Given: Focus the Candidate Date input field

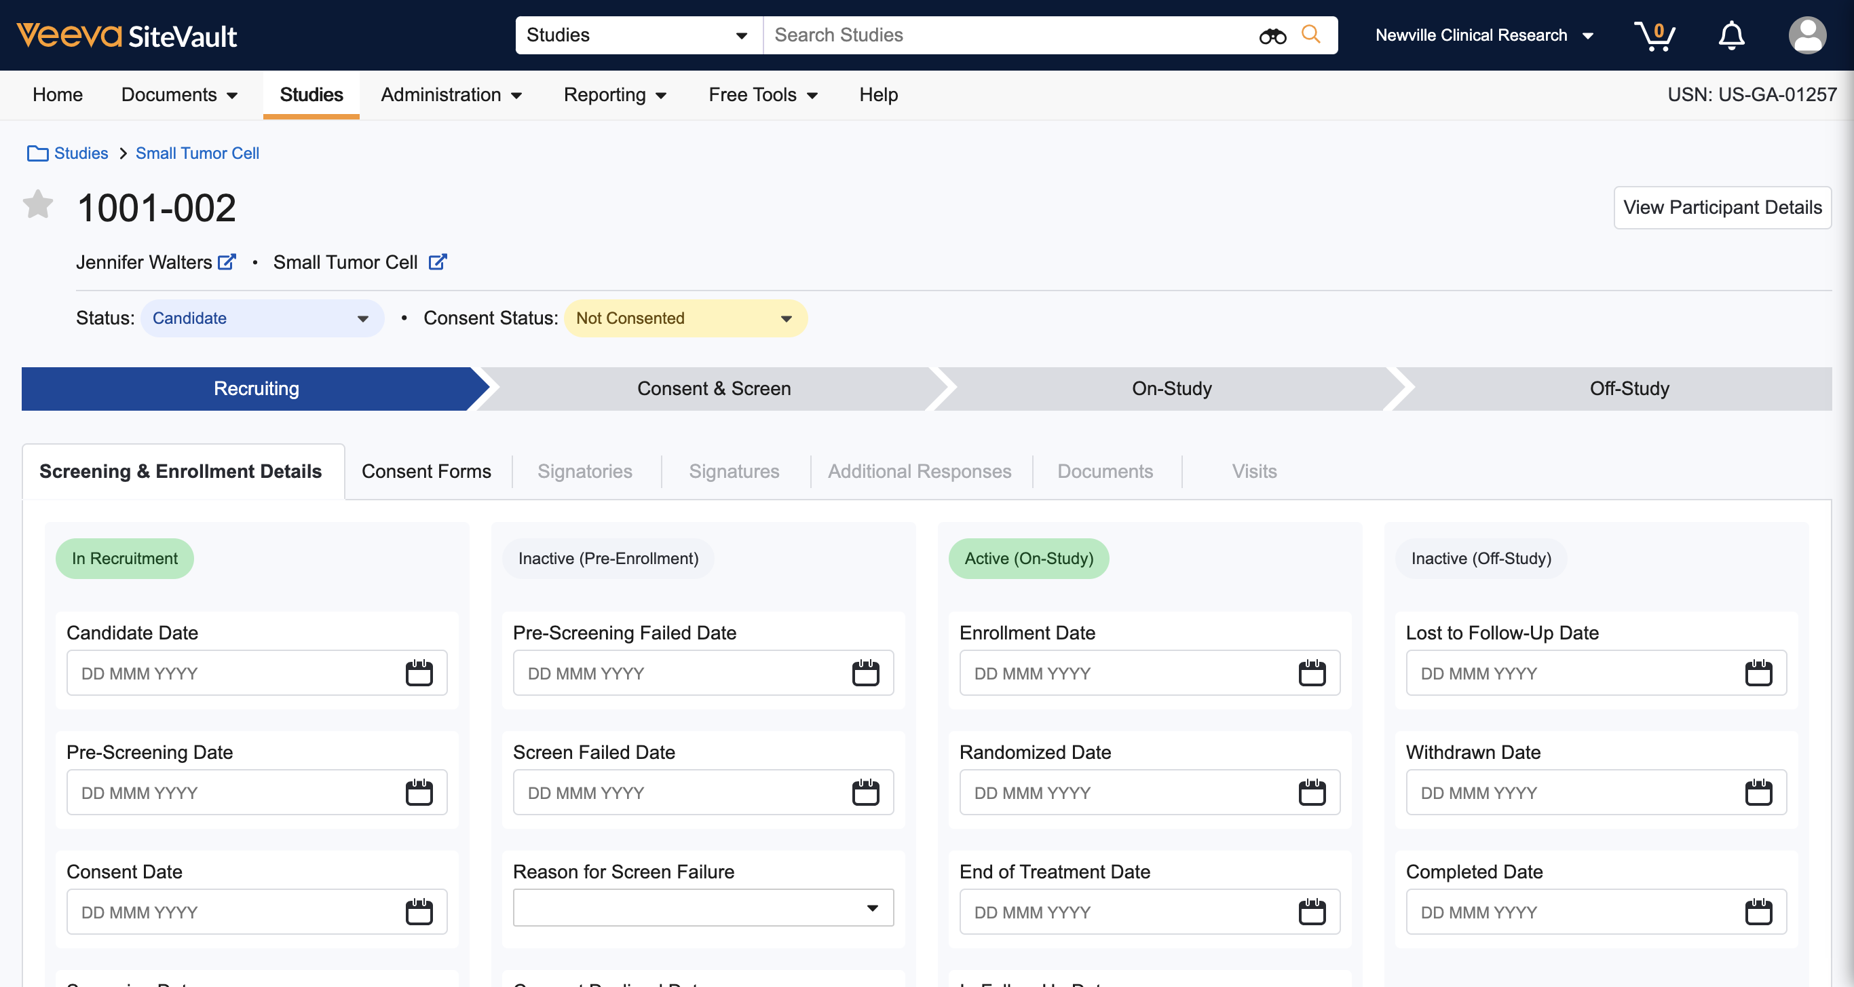Looking at the screenshot, I should pos(257,673).
